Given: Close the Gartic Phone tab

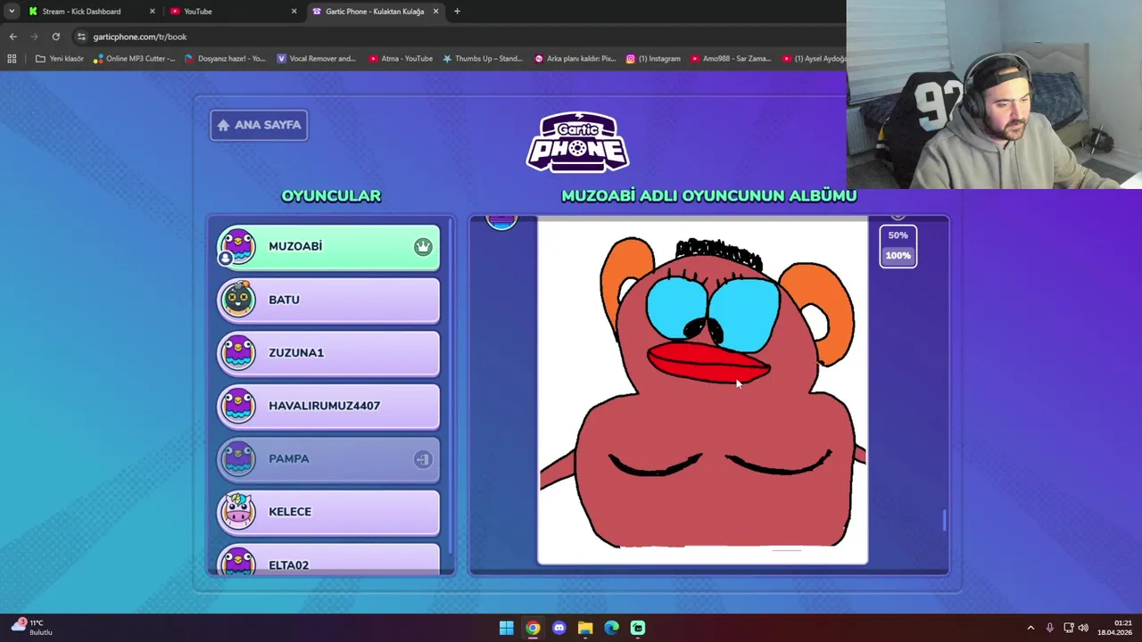Looking at the screenshot, I should coord(435,12).
